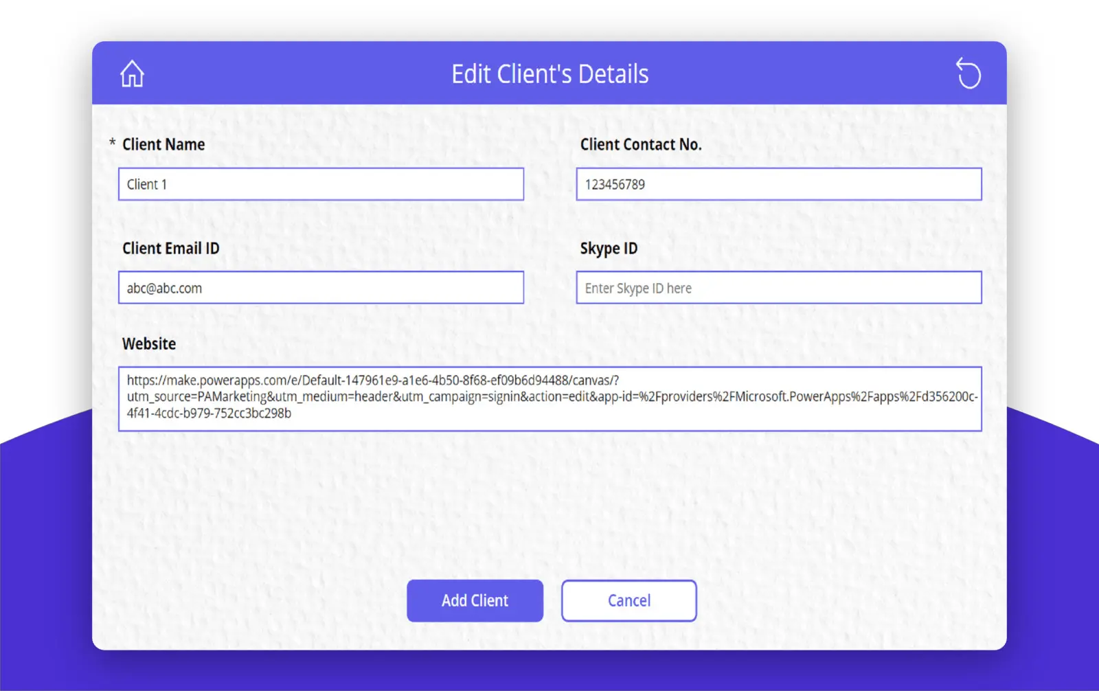Click the 'Enter Skype ID here' placeholder
The image size is (1099, 691).
click(638, 288)
